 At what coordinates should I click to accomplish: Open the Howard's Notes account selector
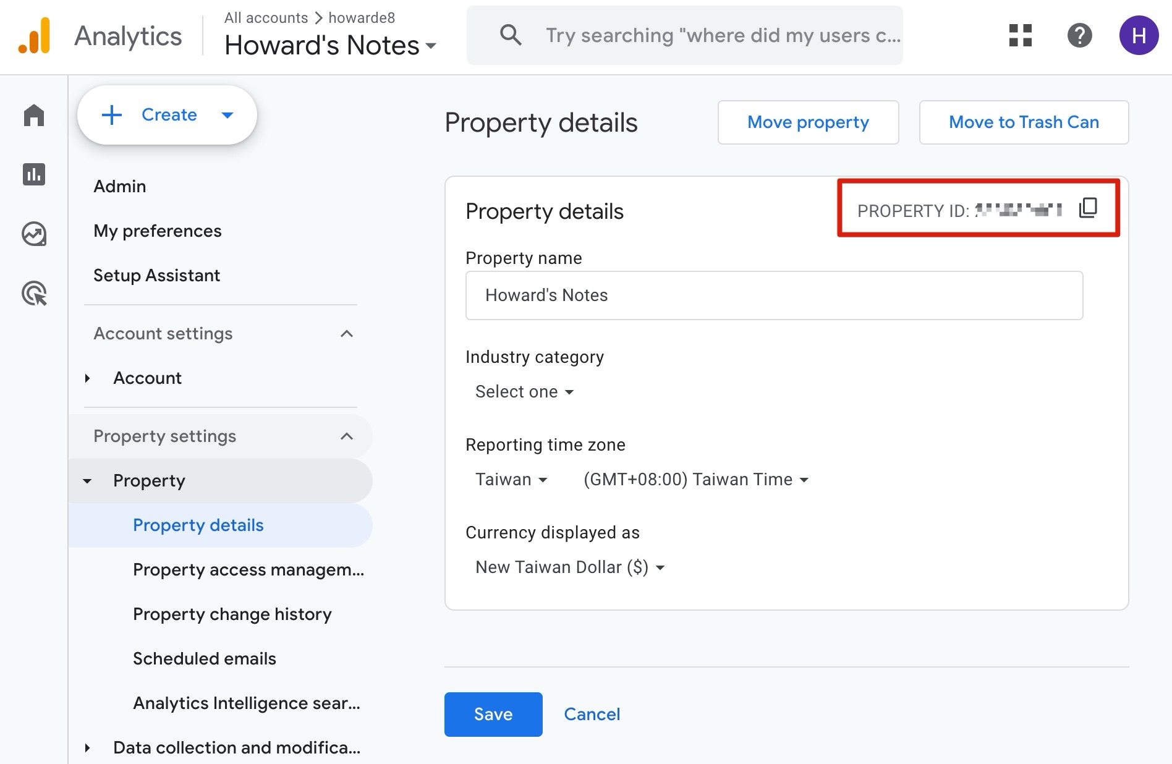330,45
